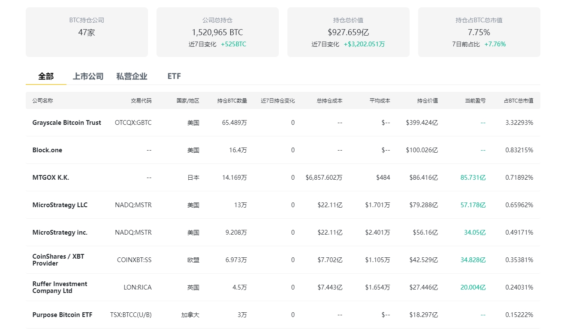The width and height of the screenshot is (582, 329).
Task: Click the 20.004亿 profit cell
Action: pyautogui.click(x=473, y=287)
